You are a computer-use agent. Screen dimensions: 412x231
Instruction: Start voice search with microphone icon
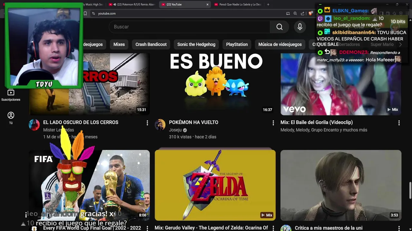[300, 27]
